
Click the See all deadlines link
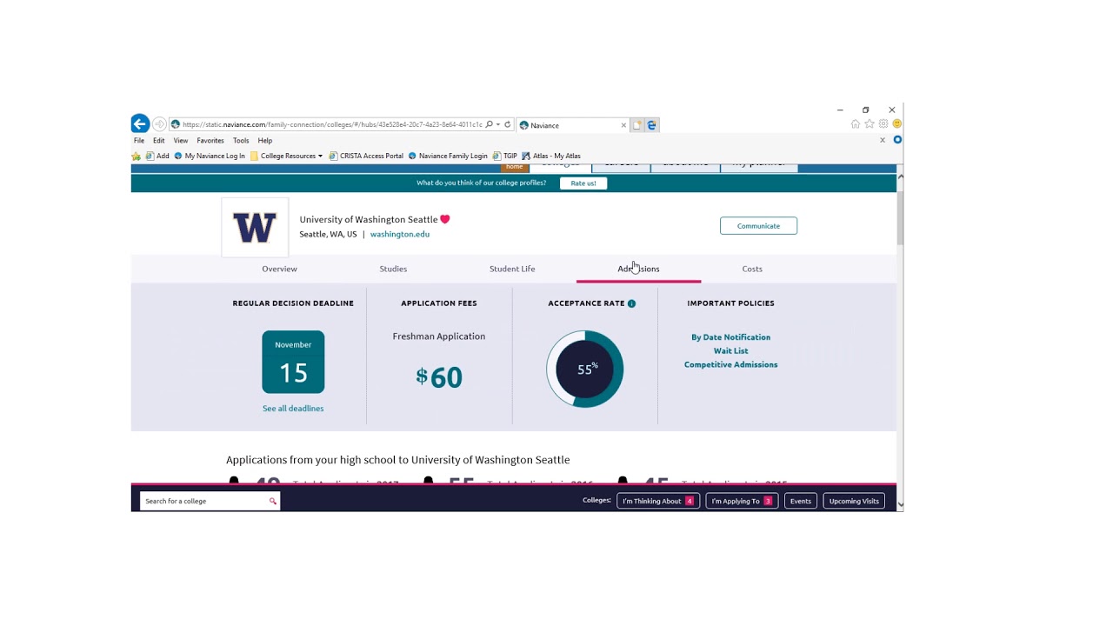pos(293,409)
